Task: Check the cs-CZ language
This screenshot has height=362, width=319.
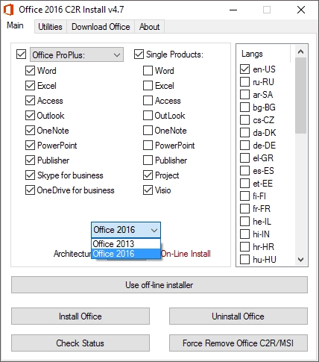Action: click(x=244, y=119)
